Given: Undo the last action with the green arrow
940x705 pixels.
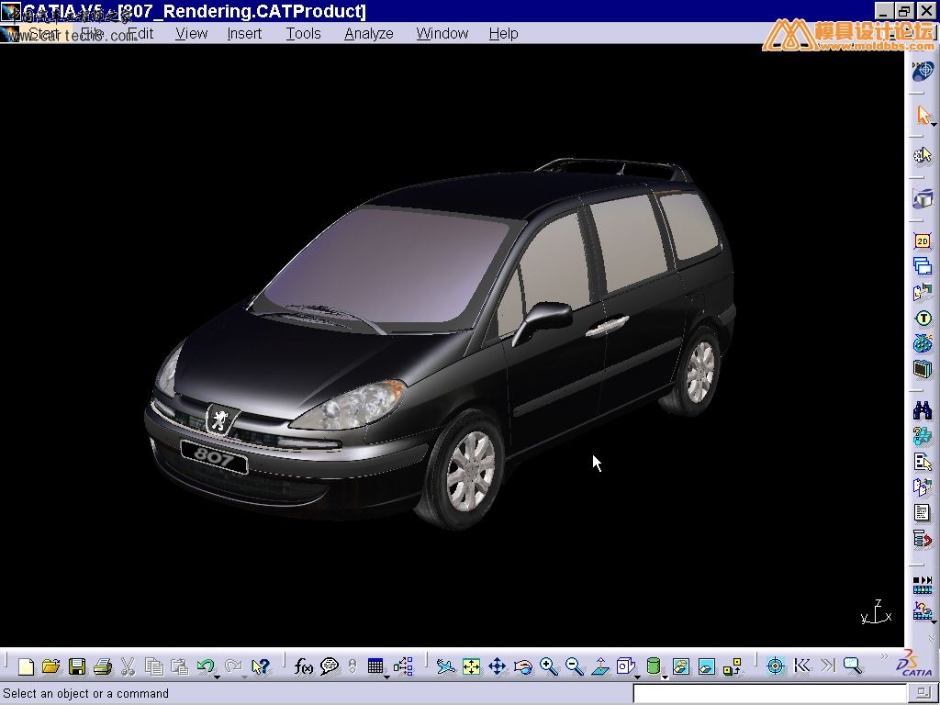Looking at the screenshot, I should [205, 666].
